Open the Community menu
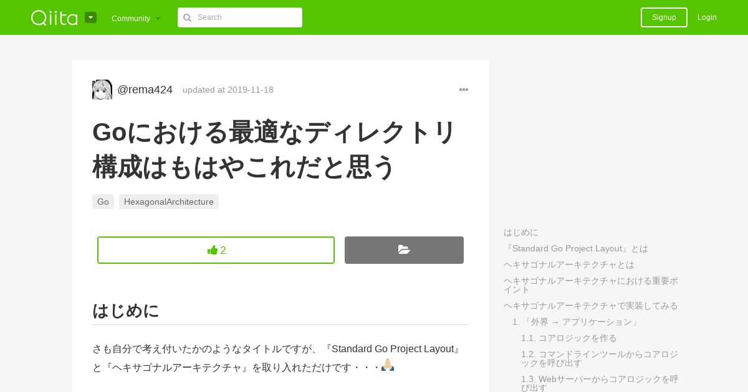This screenshot has width=748, height=392. pos(136,18)
